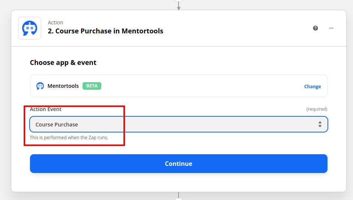
Task: Click the (required) indicator text
Action: (x=317, y=109)
